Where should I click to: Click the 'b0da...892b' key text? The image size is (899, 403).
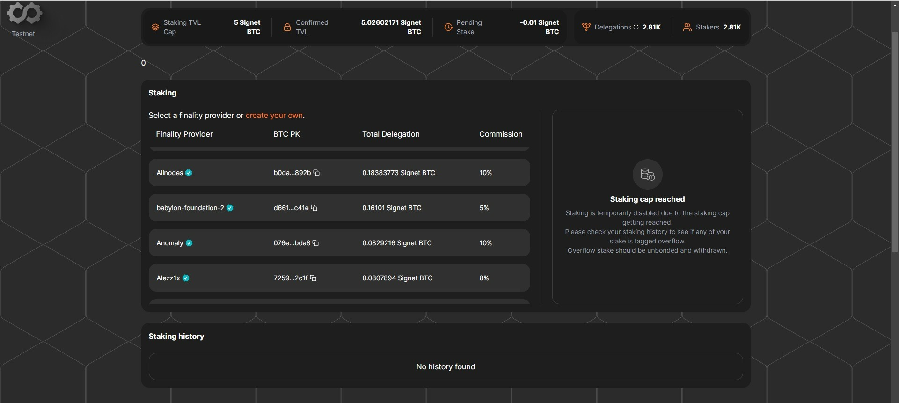[292, 173]
